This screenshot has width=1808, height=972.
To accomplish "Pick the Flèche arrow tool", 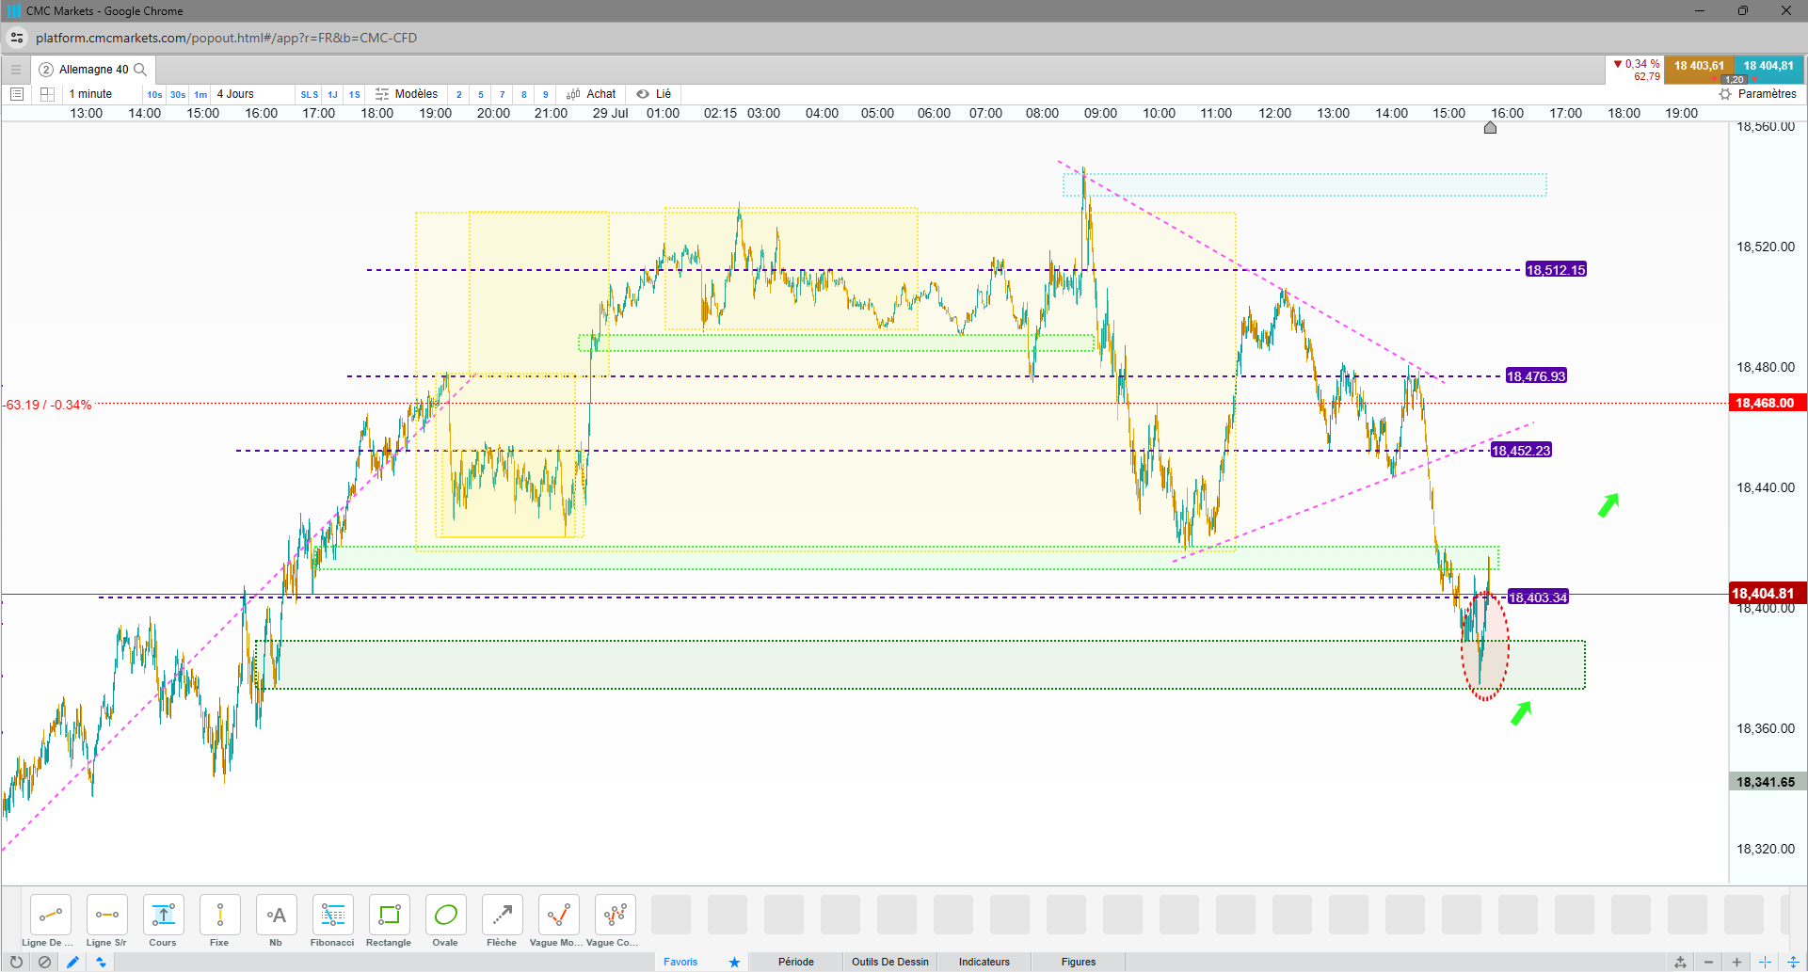I will (502, 915).
